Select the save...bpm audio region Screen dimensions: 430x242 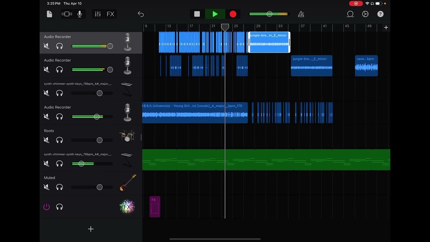(366, 66)
